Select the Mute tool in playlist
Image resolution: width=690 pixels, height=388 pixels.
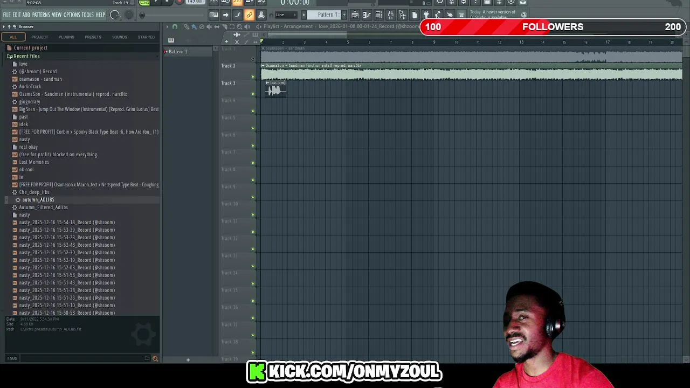(x=209, y=26)
